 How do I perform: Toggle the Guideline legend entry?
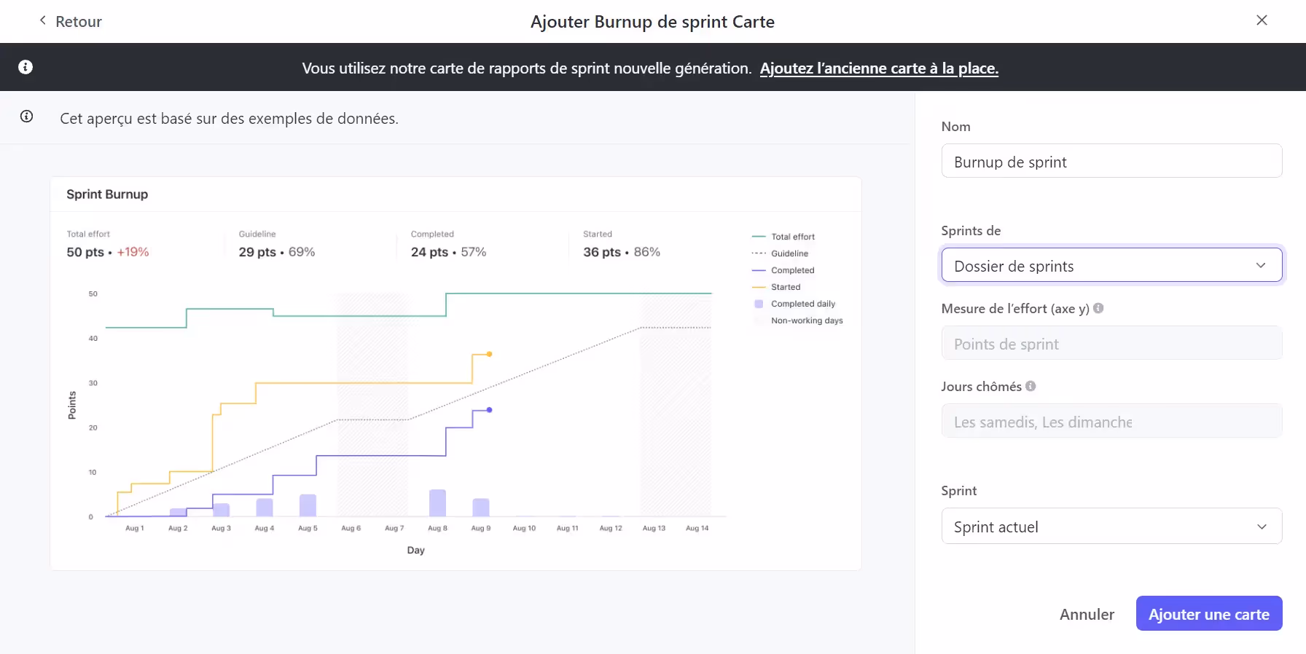[x=789, y=253]
